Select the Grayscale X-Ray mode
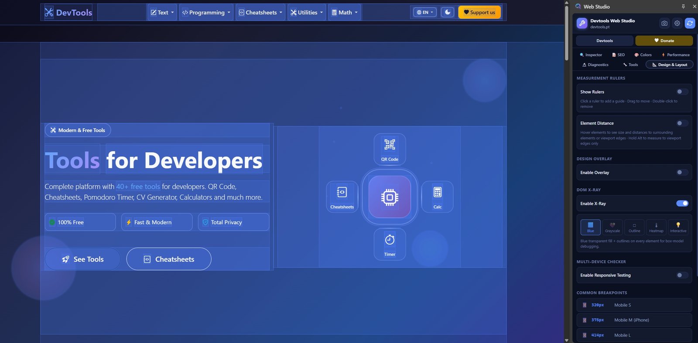Screen dimensions: 698x343 (612, 227)
